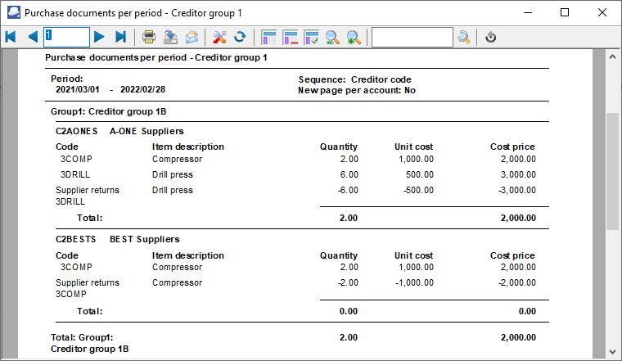Screen dimensions: 622x361
Task: Go to the next report page
Action: point(99,37)
